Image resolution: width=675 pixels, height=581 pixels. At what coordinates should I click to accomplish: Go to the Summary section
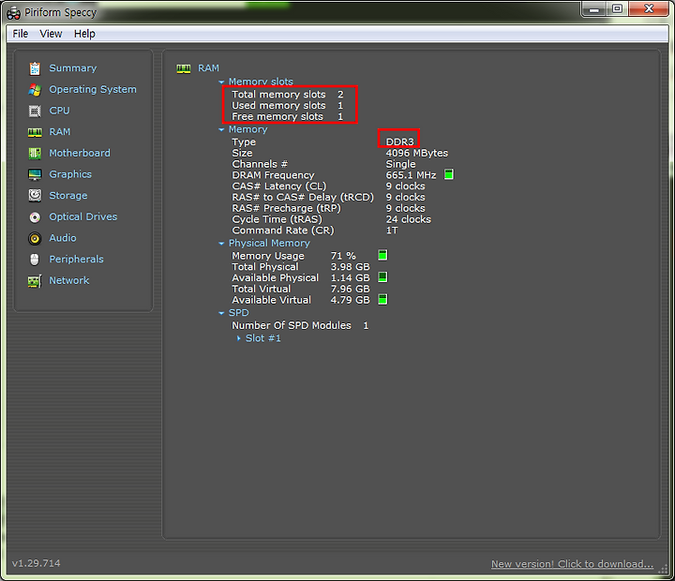[73, 68]
